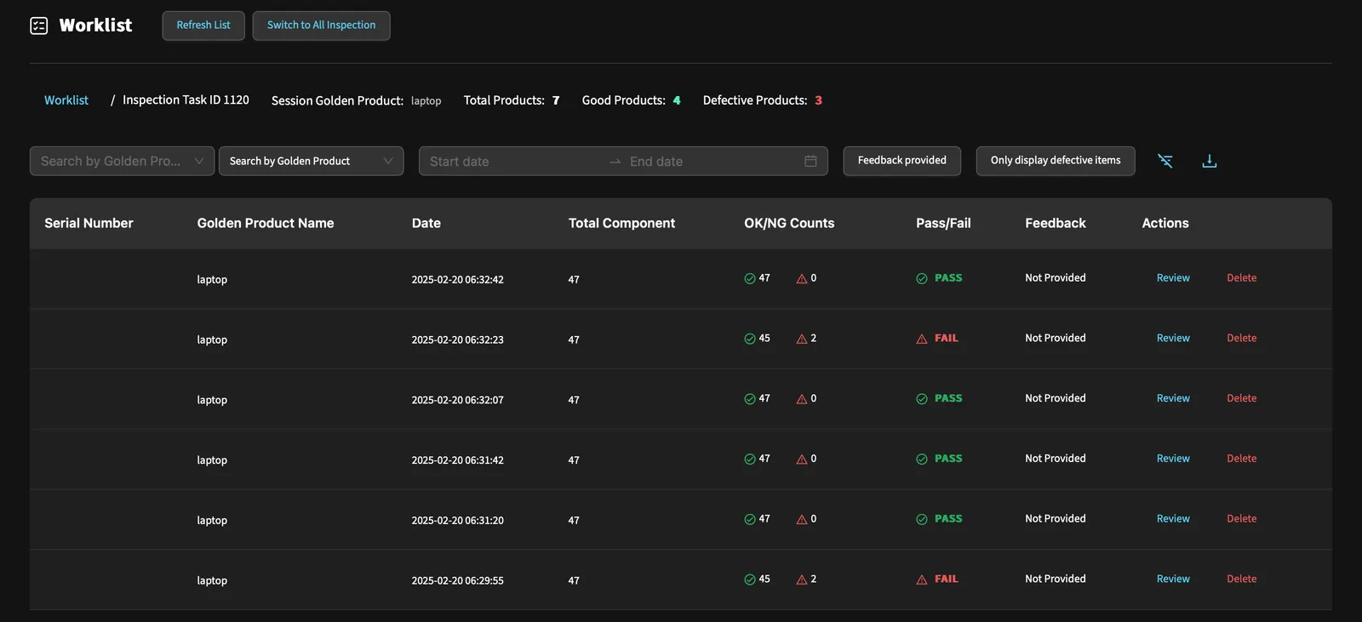
Task: Click the green pass icon in the 06:31:20 row
Action: (922, 519)
